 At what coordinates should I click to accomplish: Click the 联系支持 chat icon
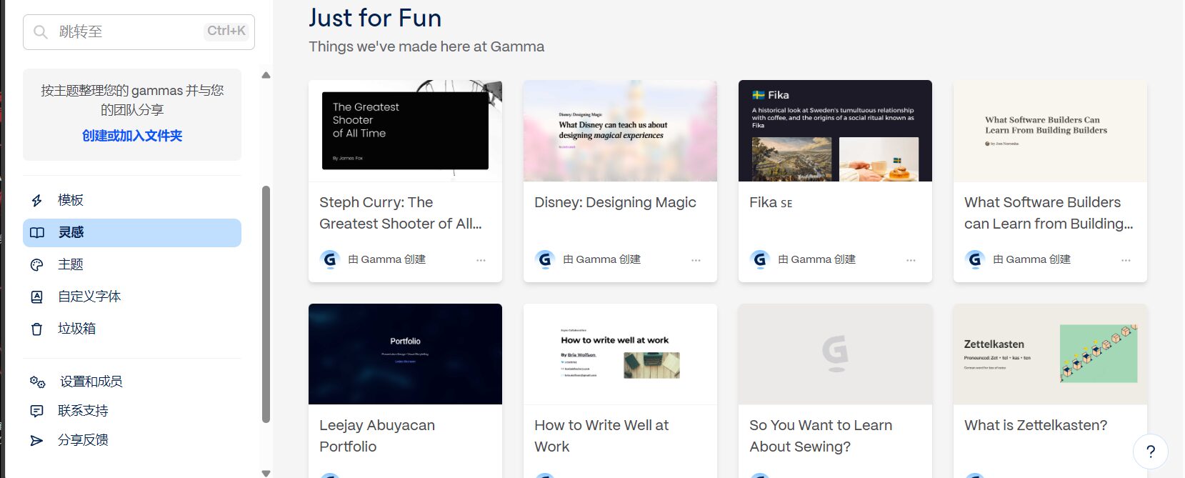[x=37, y=412]
